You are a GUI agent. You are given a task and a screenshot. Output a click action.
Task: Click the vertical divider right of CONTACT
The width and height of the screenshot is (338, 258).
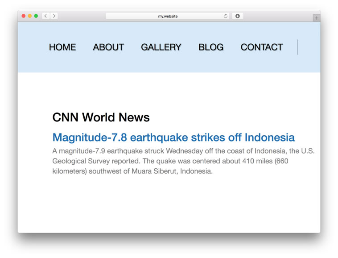point(298,47)
